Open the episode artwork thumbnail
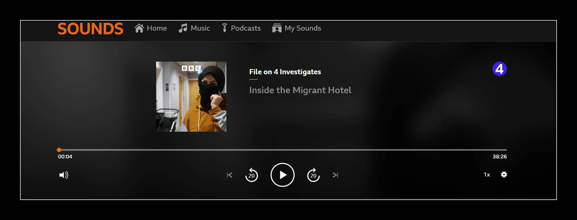This screenshot has height=220, width=577. [x=191, y=97]
